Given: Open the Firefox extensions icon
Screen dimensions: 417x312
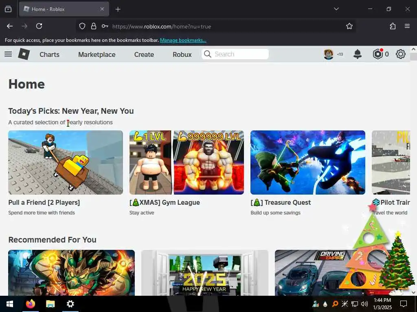Looking at the screenshot, I should (393, 26).
